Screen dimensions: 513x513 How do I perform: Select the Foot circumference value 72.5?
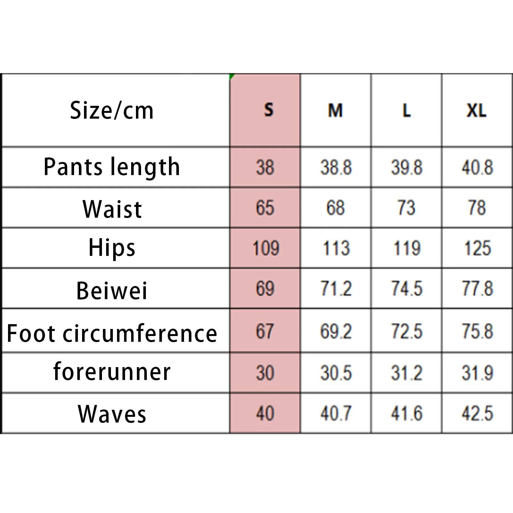(x=407, y=331)
